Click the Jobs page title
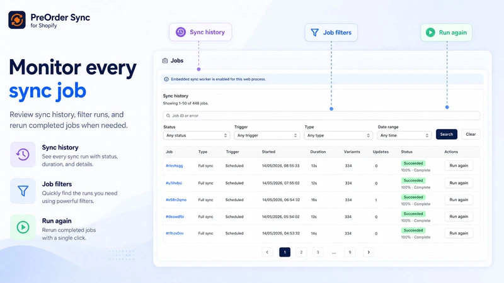Viewport: 504px width, 283px height. [177, 60]
